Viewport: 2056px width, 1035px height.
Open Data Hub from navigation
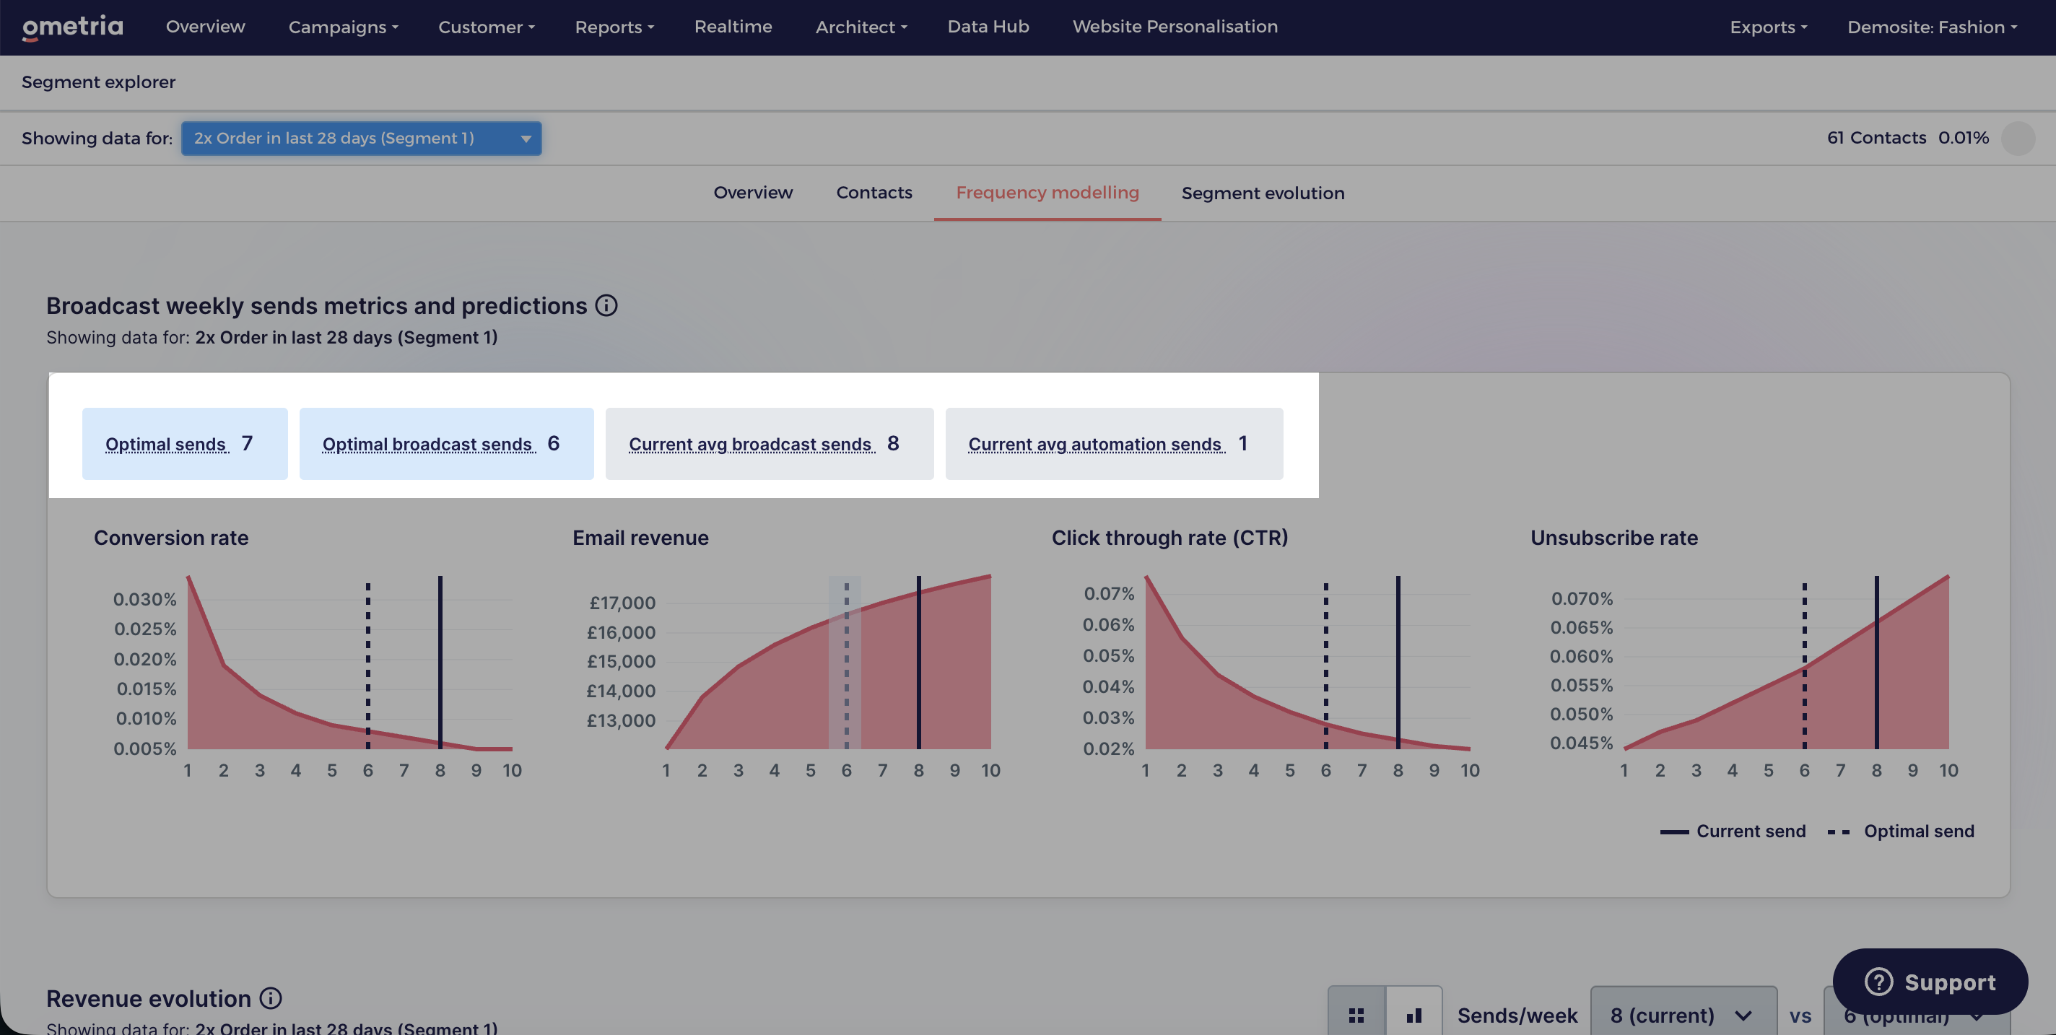(988, 26)
